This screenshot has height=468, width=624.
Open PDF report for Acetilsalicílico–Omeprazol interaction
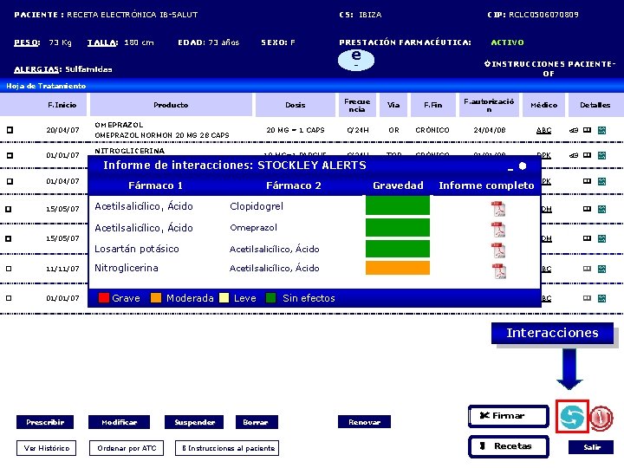click(x=498, y=230)
